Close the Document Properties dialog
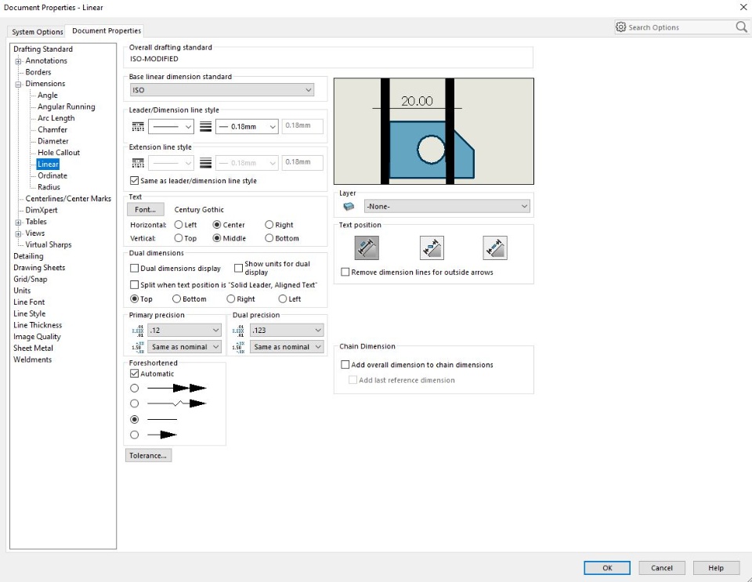This screenshot has height=582, width=752. point(743,7)
